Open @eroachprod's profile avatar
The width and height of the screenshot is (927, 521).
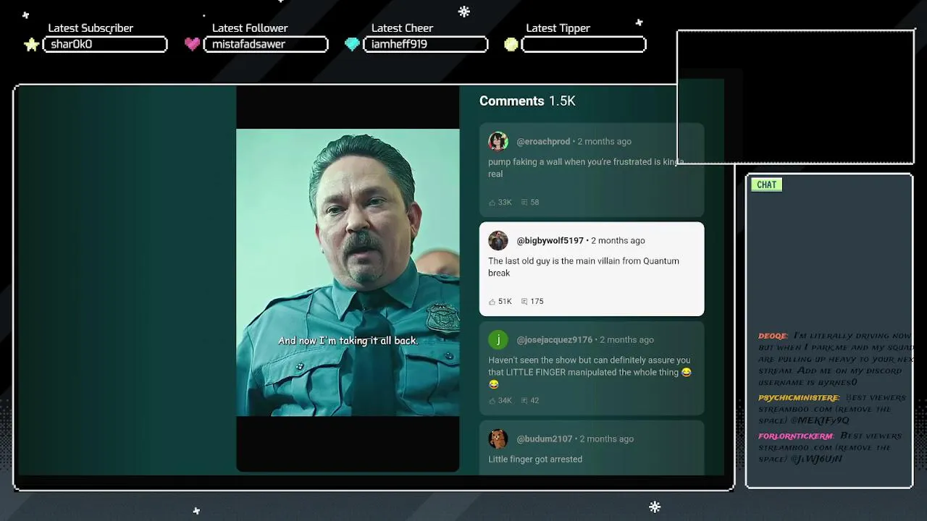498,141
